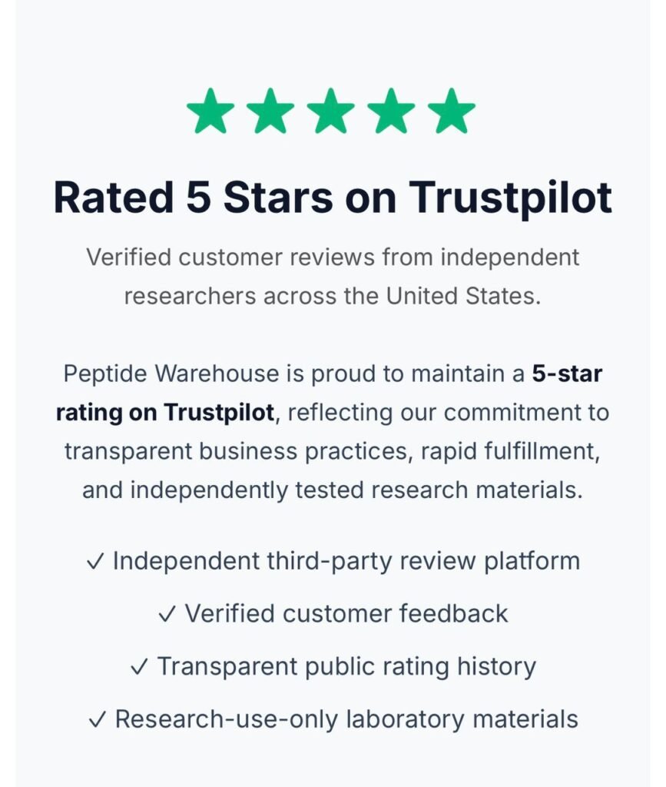Click the checkmark beside Research-use-only laboratory materials
The height and width of the screenshot is (787, 666).
click(x=98, y=719)
